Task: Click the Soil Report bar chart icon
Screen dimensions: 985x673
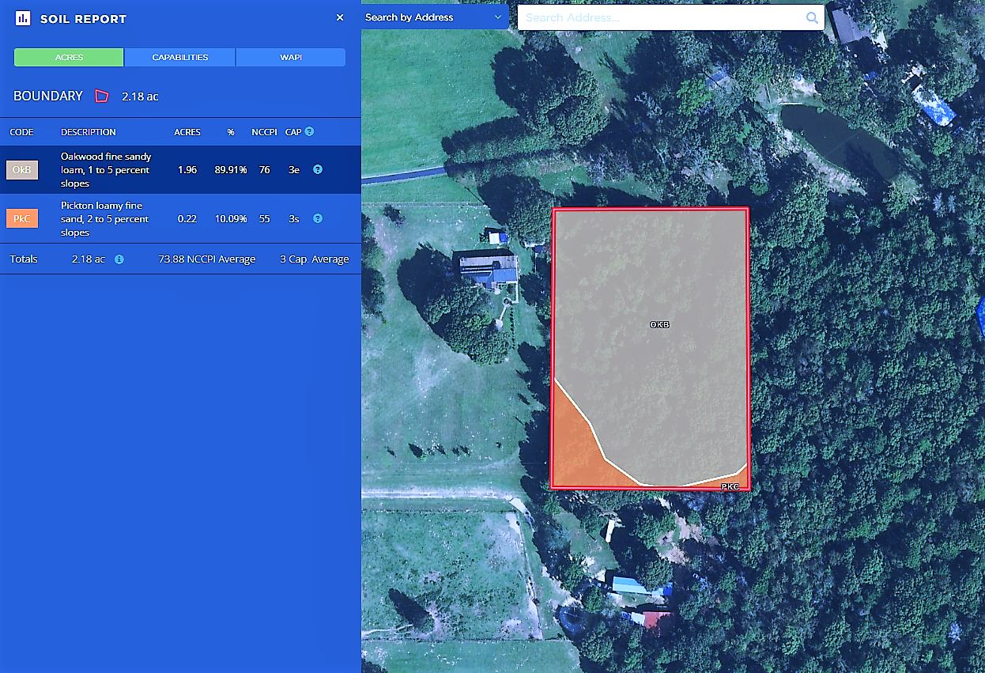Action: [23, 18]
